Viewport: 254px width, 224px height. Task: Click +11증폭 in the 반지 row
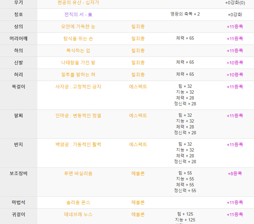click(x=235, y=145)
